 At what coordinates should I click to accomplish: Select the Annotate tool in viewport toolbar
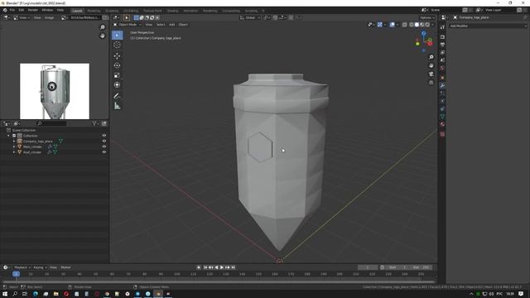pos(117,96)
